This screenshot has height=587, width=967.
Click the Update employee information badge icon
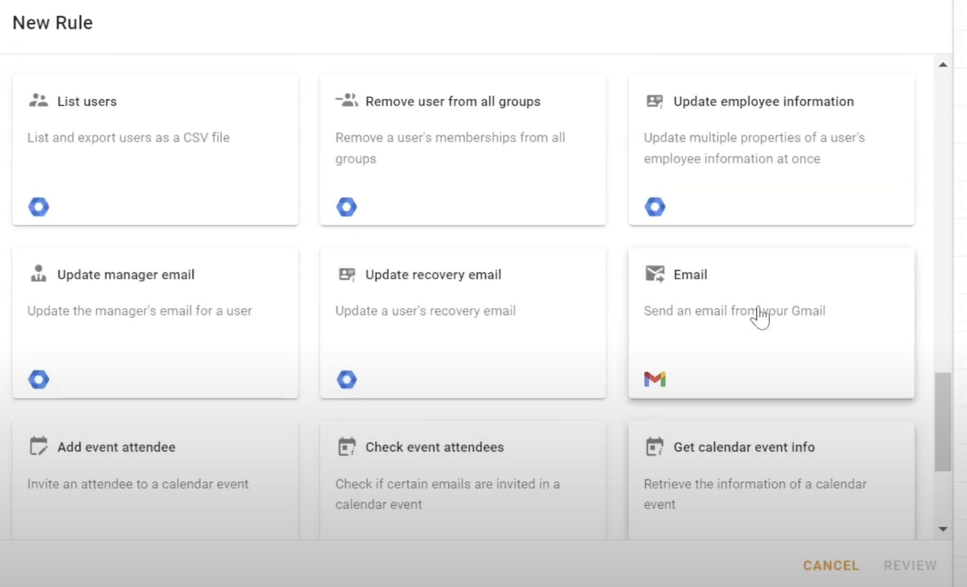tap(655, 100)
